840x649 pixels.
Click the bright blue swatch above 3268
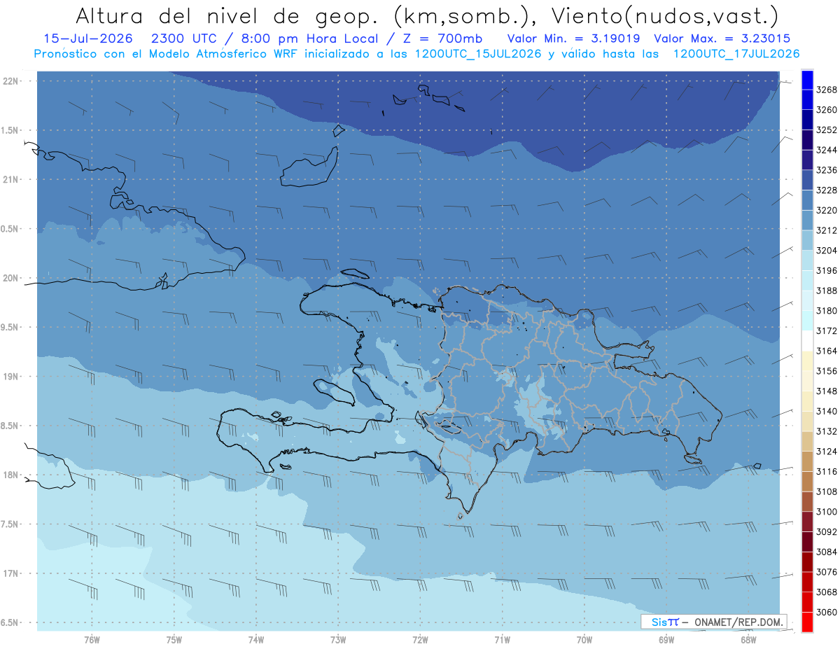point(806,80)
